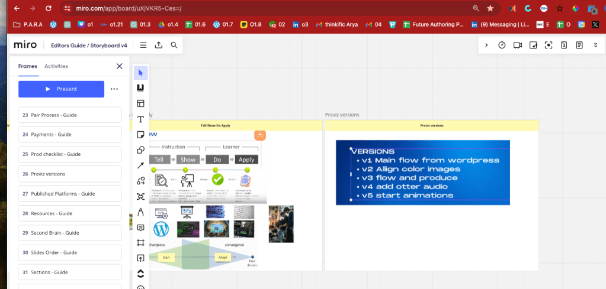Switch to the Activities tab

56,66
